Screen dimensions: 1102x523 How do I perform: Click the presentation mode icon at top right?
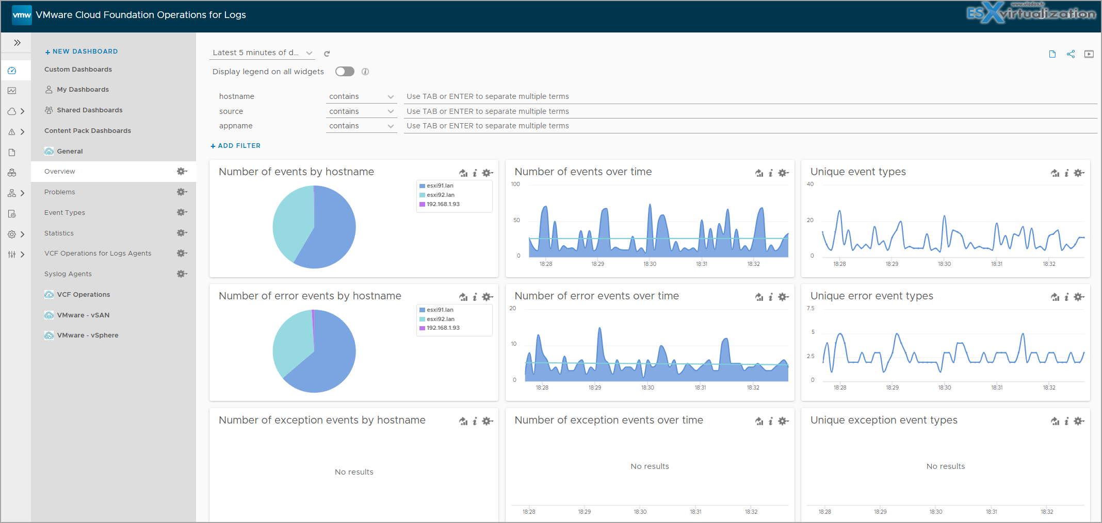tap(1089, 54)
